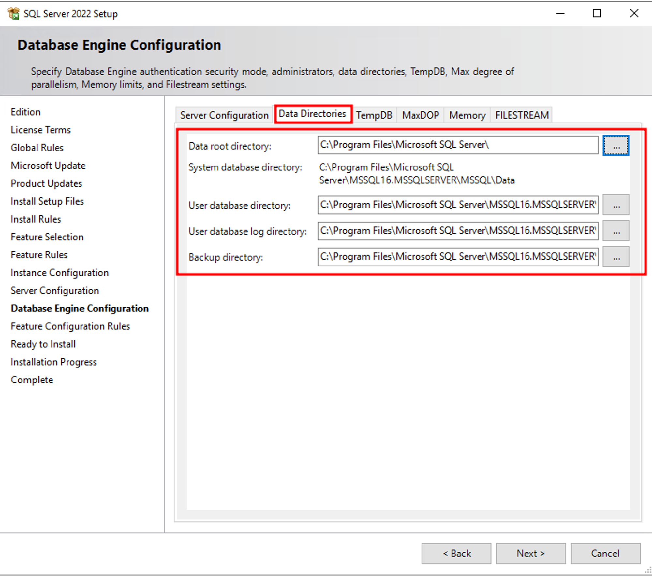This screenshot has height=576, width=652.
Task: Open the FILESTREAM tab
Action: point(522,115)
